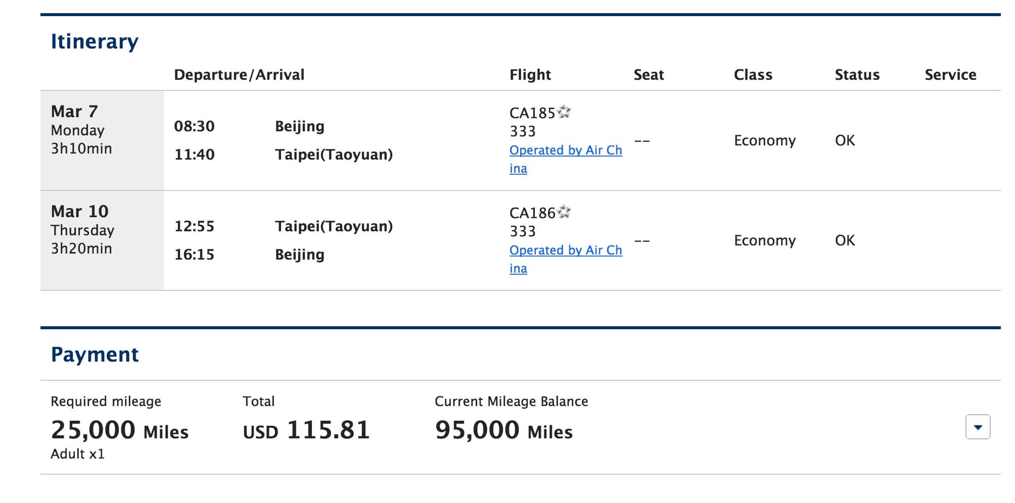
Task: Click the Itinerary section heading
Action: 95,41
